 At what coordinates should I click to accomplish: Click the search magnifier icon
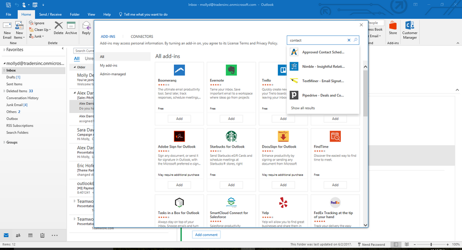355,40
